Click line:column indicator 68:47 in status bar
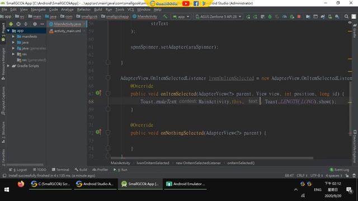The height and width of the screenshot is (201, 358). 289,175
